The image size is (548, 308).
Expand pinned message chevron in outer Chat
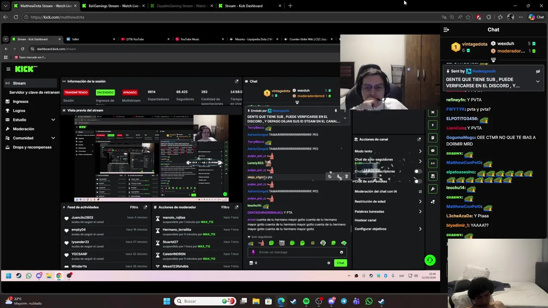(x=538, y=81)
